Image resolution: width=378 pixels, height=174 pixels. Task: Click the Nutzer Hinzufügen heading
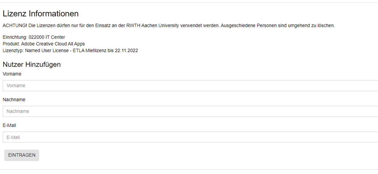32,64
